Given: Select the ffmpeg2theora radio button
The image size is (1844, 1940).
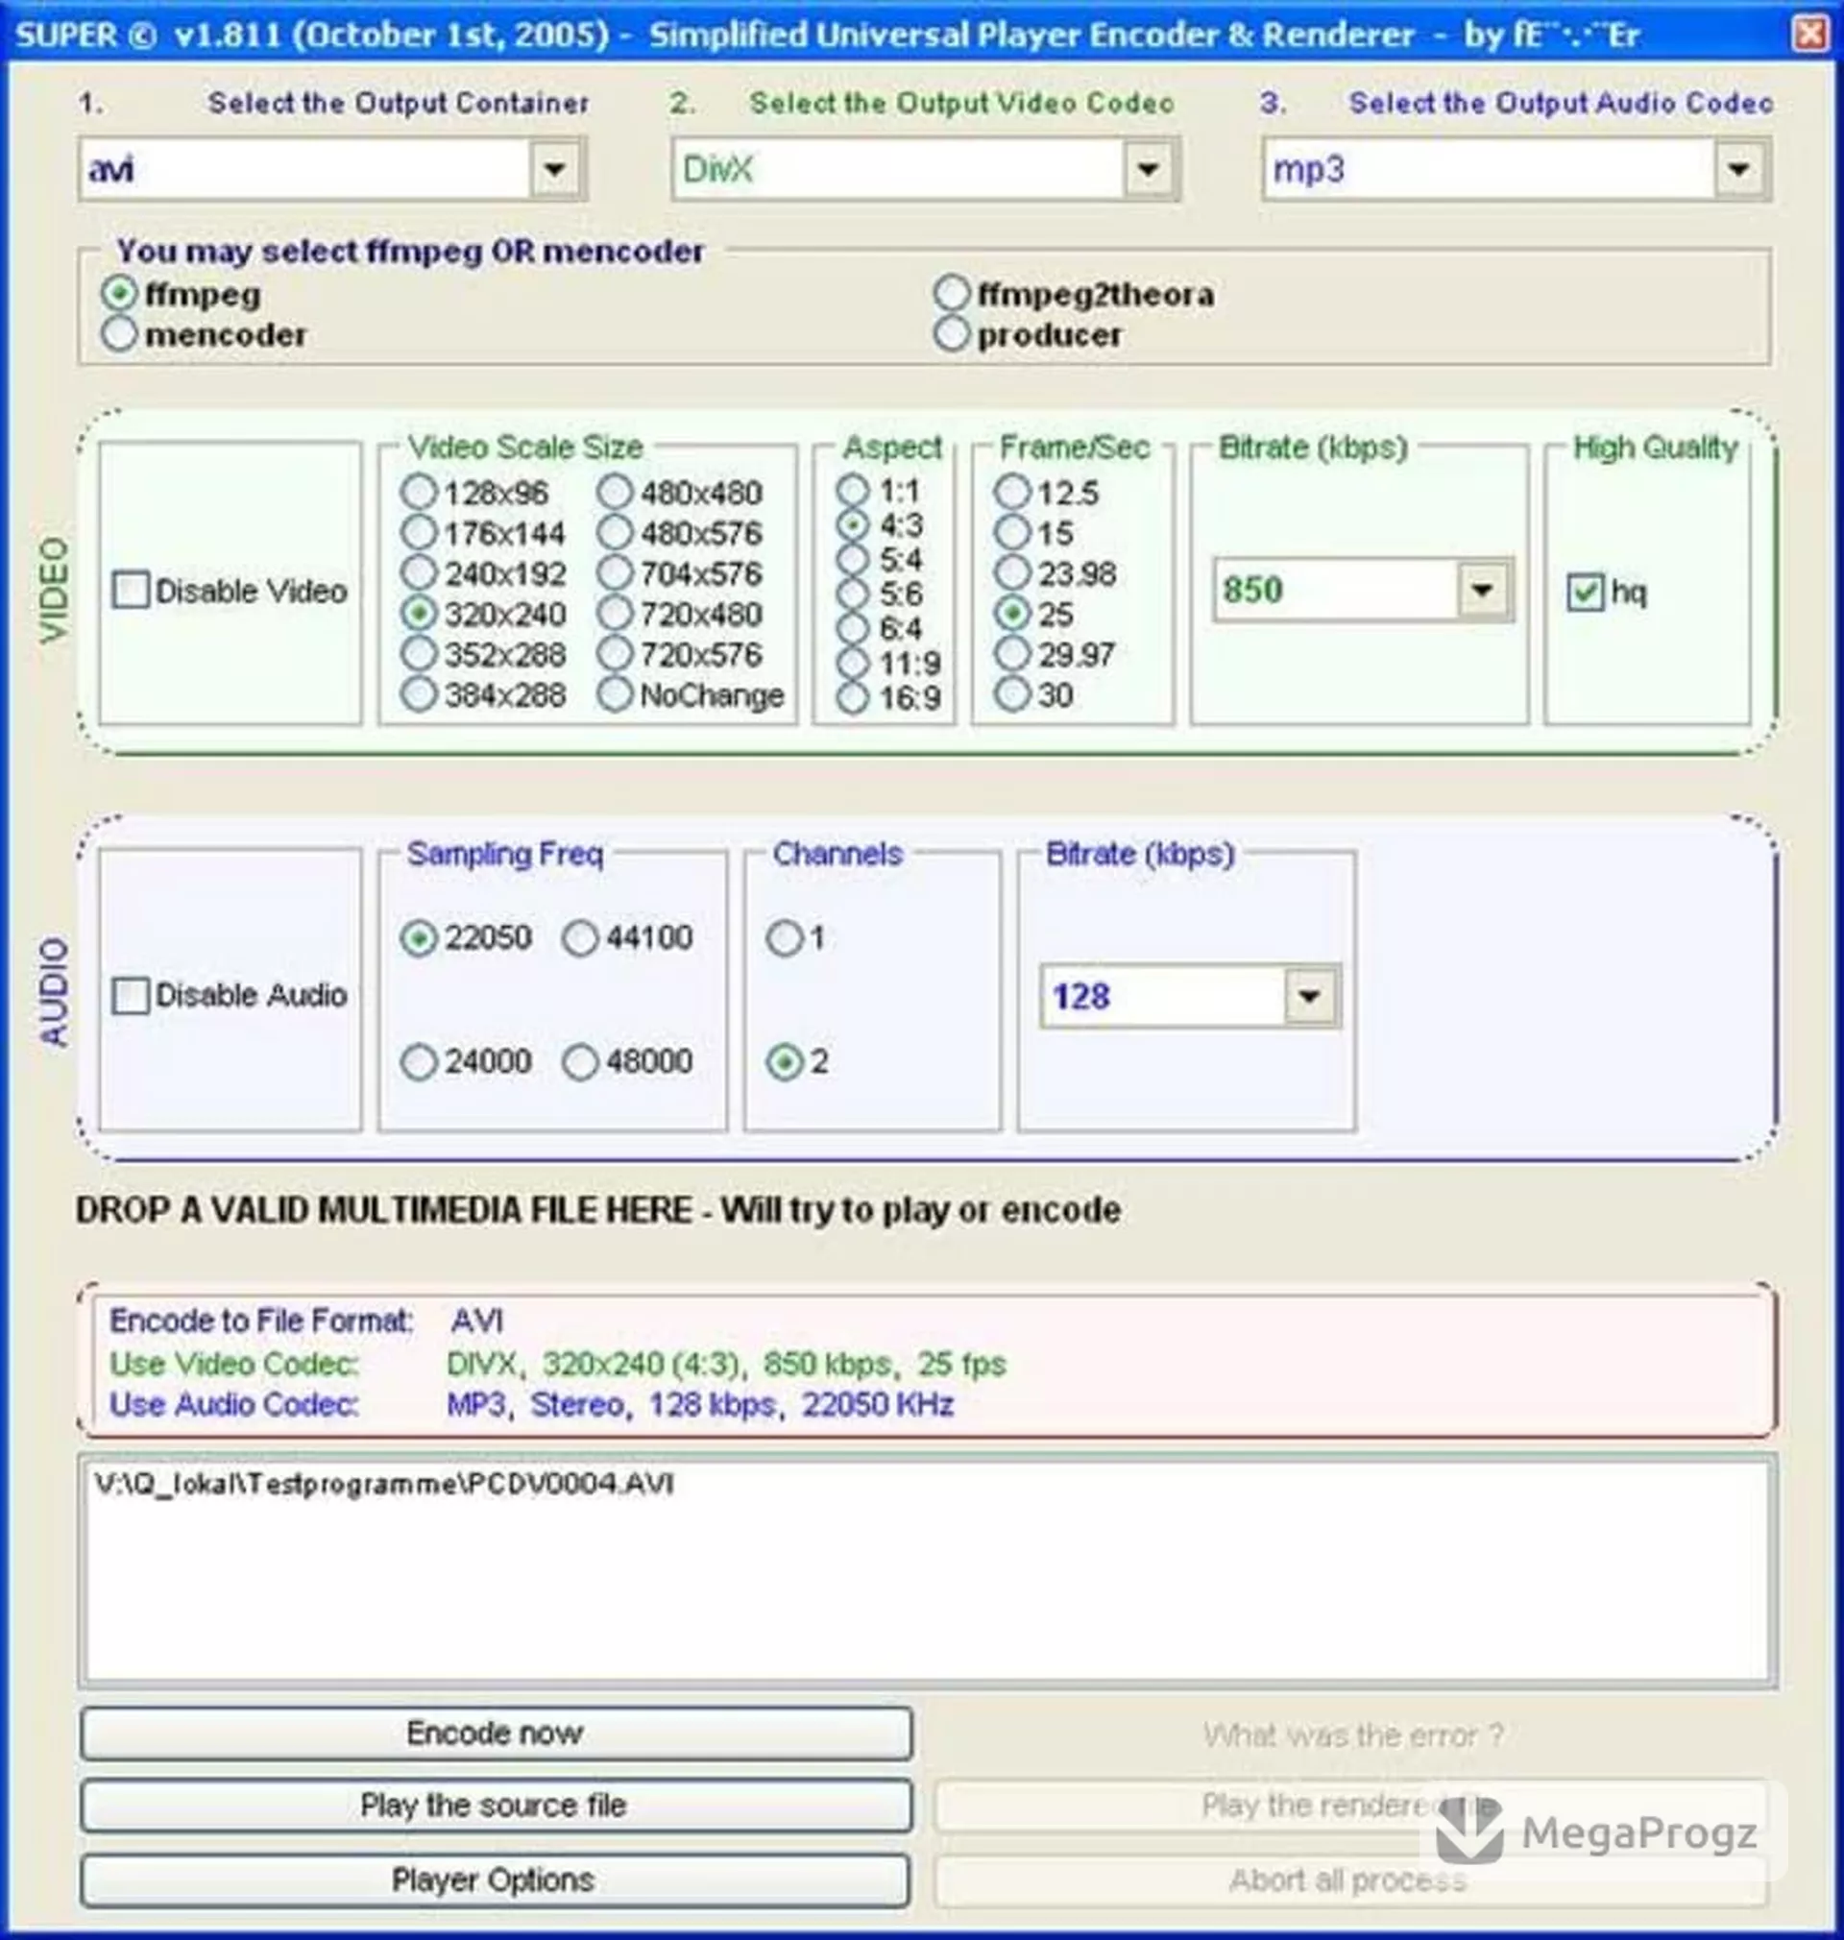Looking at the screenshot, I should click(952, 293).
